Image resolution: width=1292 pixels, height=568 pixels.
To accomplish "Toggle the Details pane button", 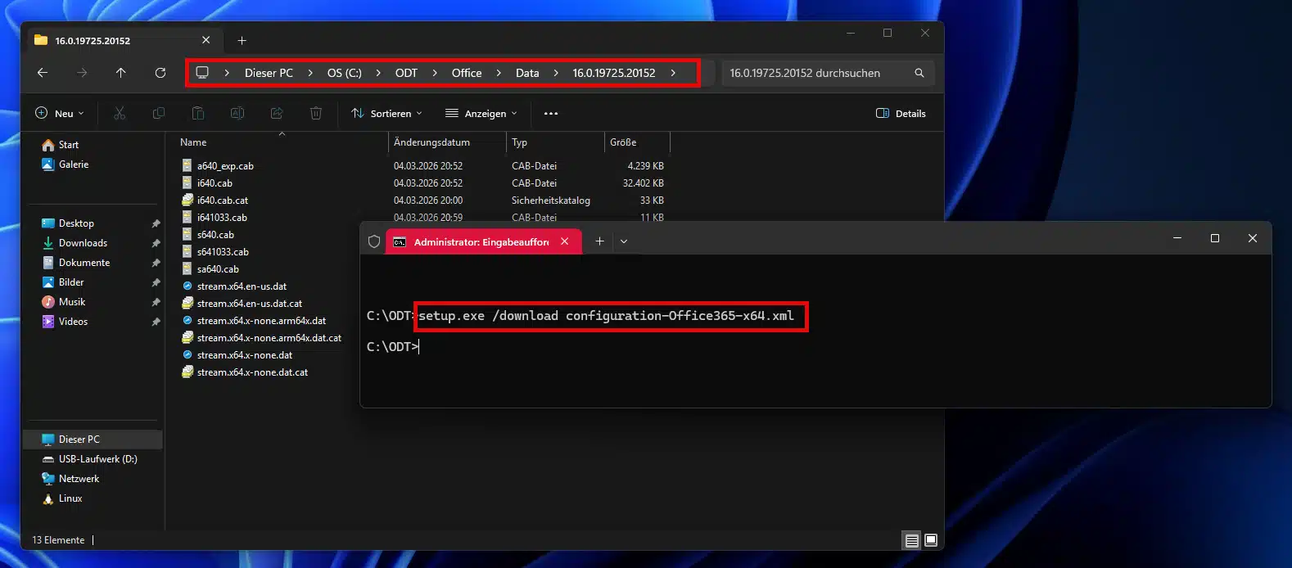I will pyautogui.click(x=901, y=114).
